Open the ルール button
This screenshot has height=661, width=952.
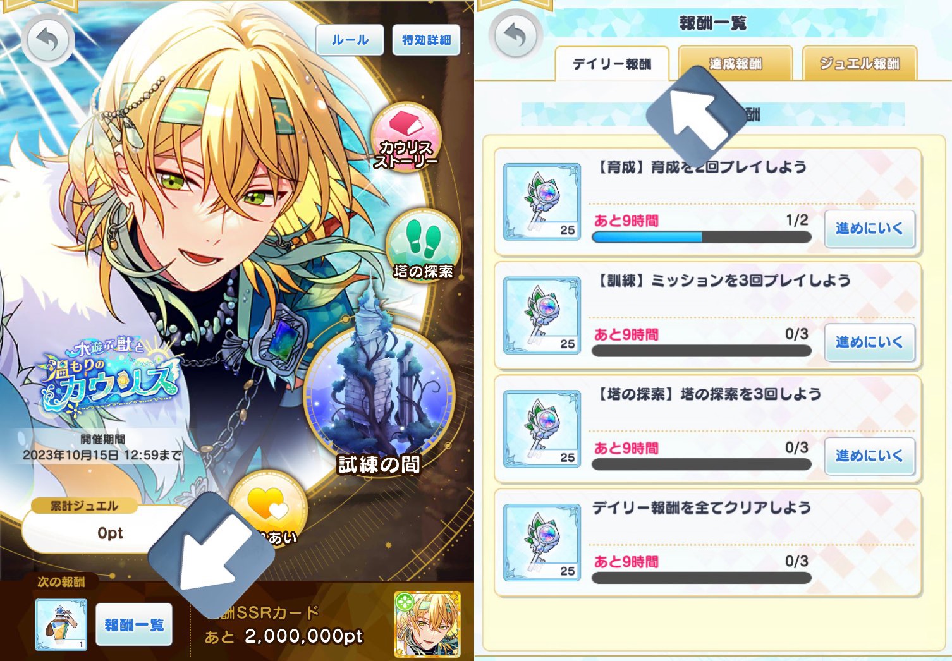tap(350, 40)
